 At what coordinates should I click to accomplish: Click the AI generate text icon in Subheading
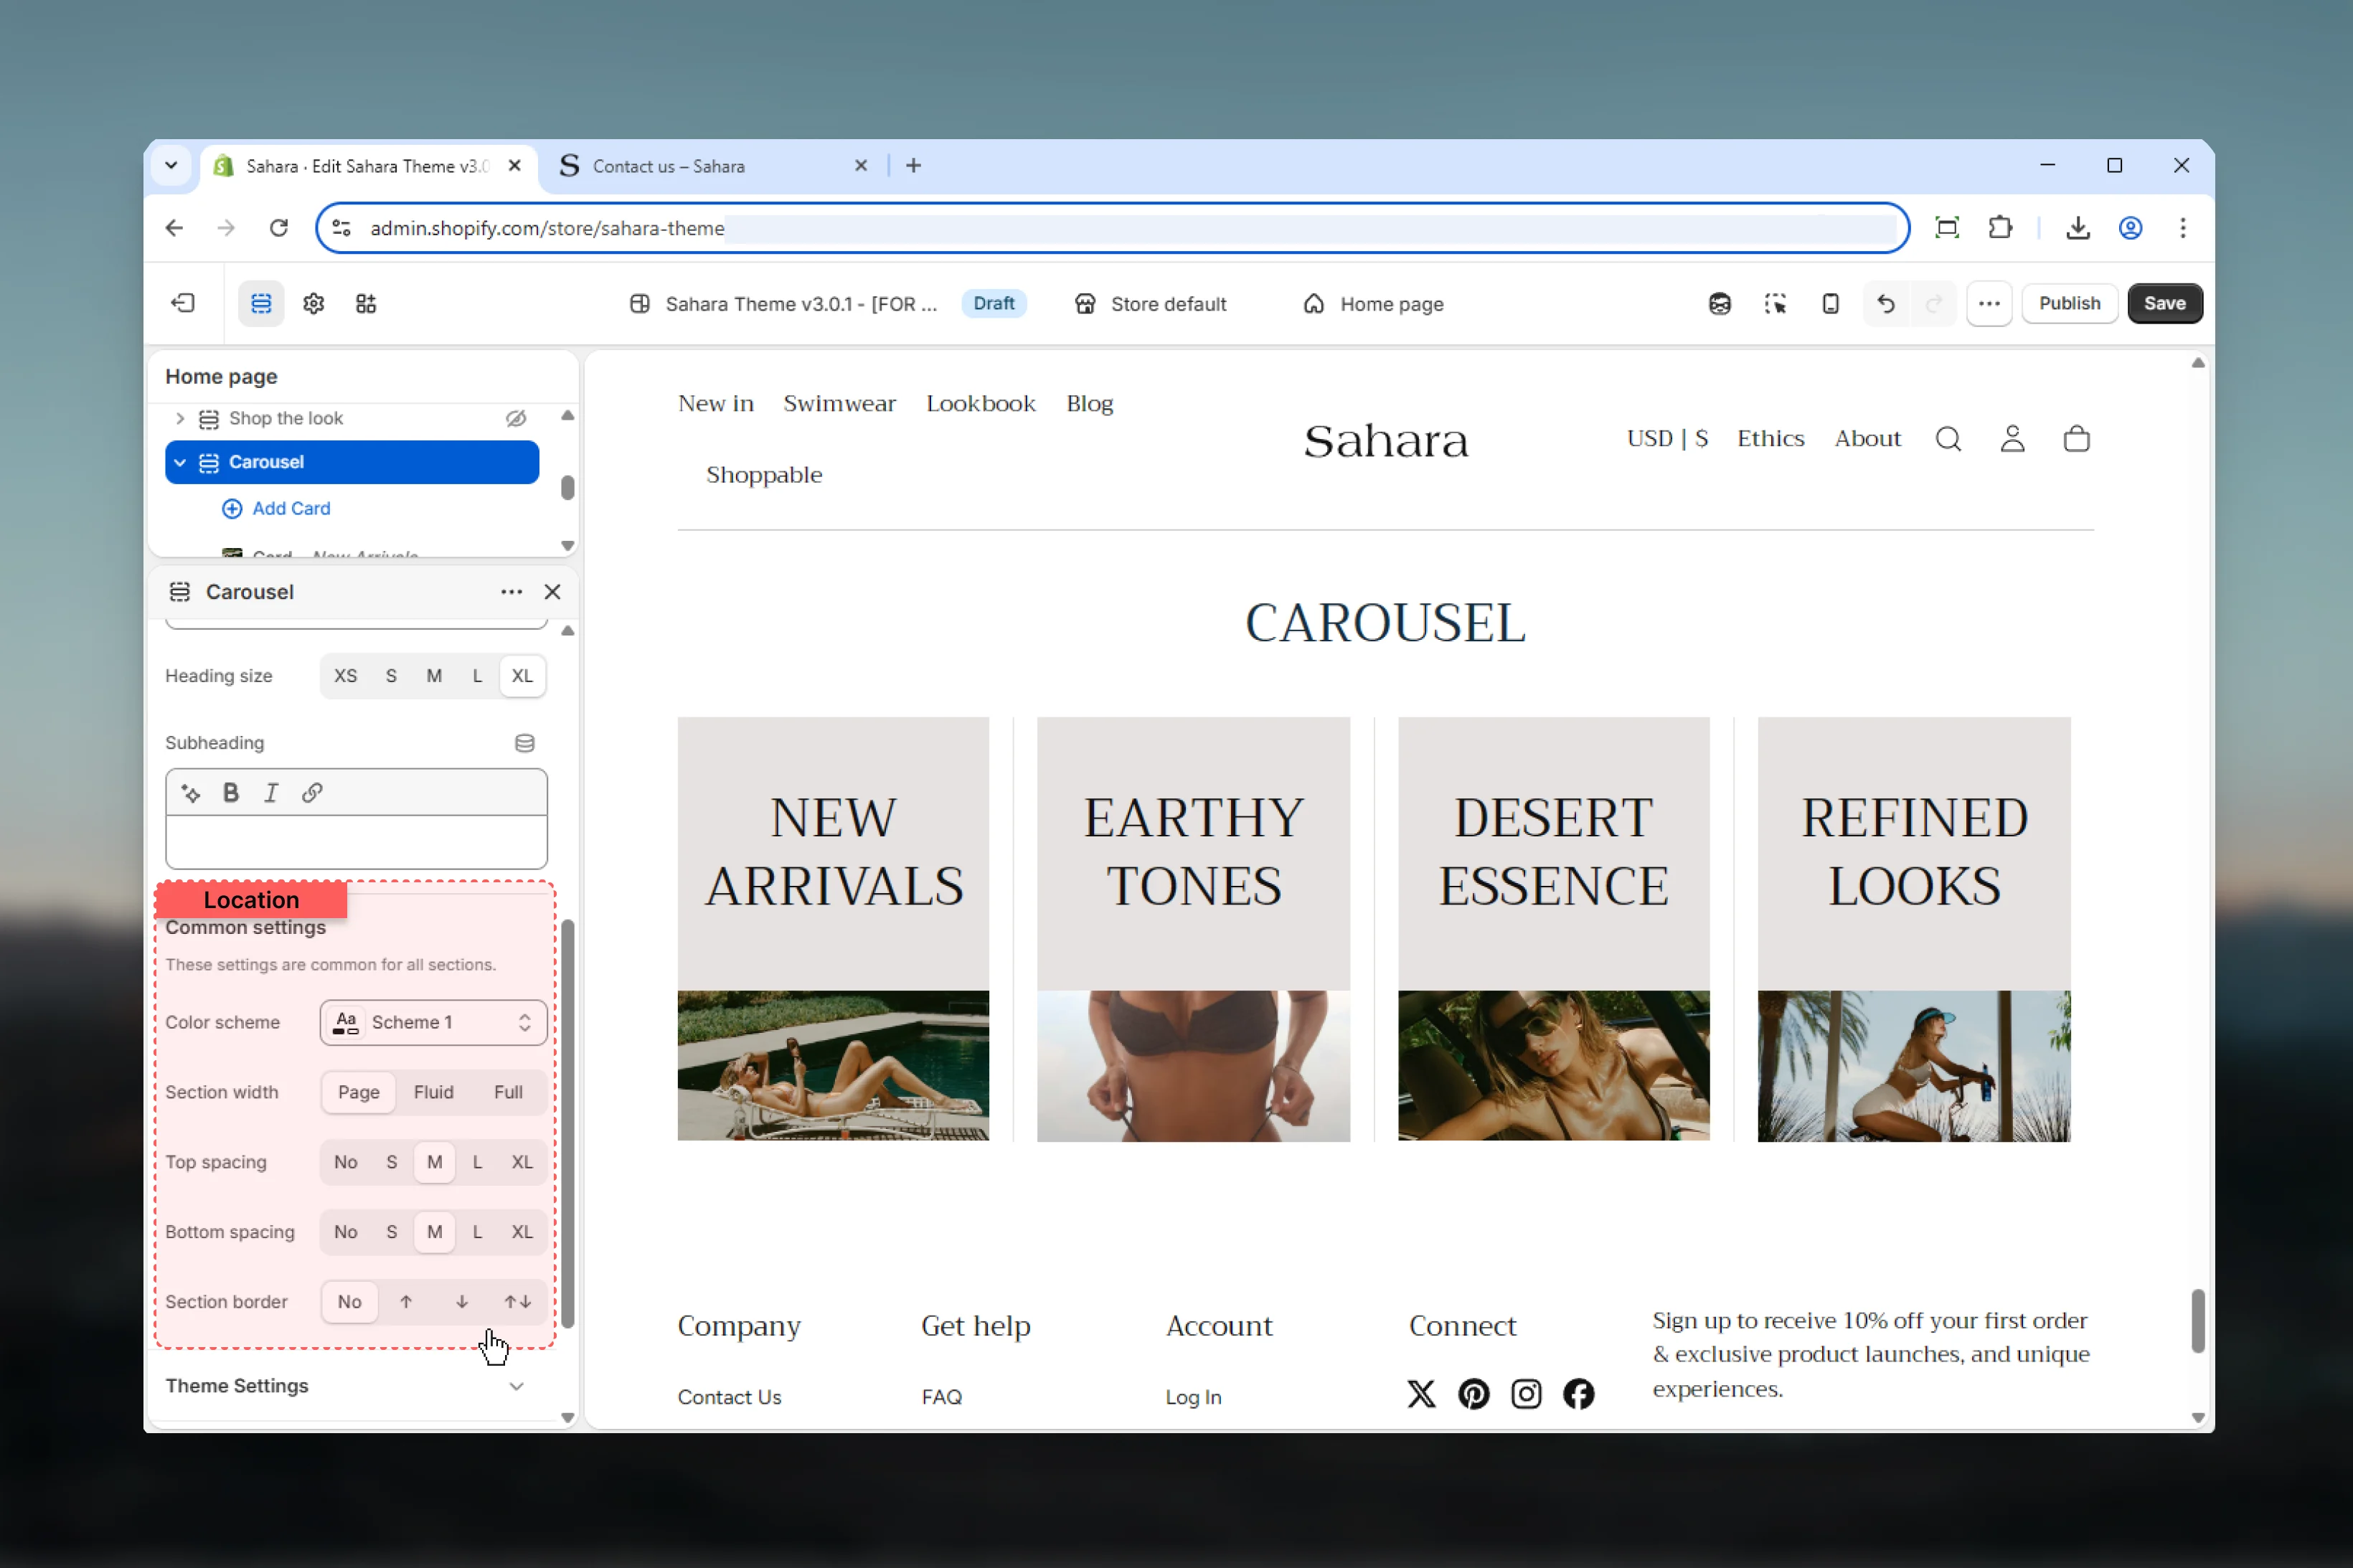(191, 793)
